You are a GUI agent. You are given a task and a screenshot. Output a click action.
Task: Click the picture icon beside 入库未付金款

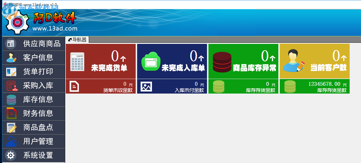pos(146,86)
